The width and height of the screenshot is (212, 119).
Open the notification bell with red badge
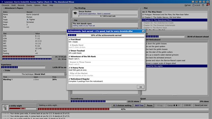pos(208,5)
